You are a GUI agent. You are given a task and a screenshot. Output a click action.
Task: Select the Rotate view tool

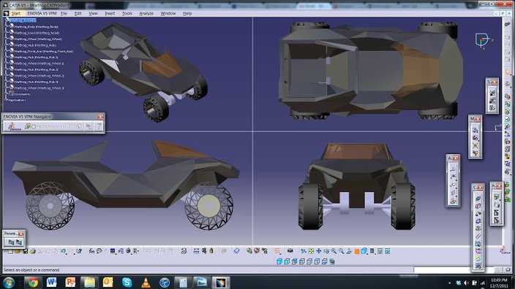(x=326, y=251)
